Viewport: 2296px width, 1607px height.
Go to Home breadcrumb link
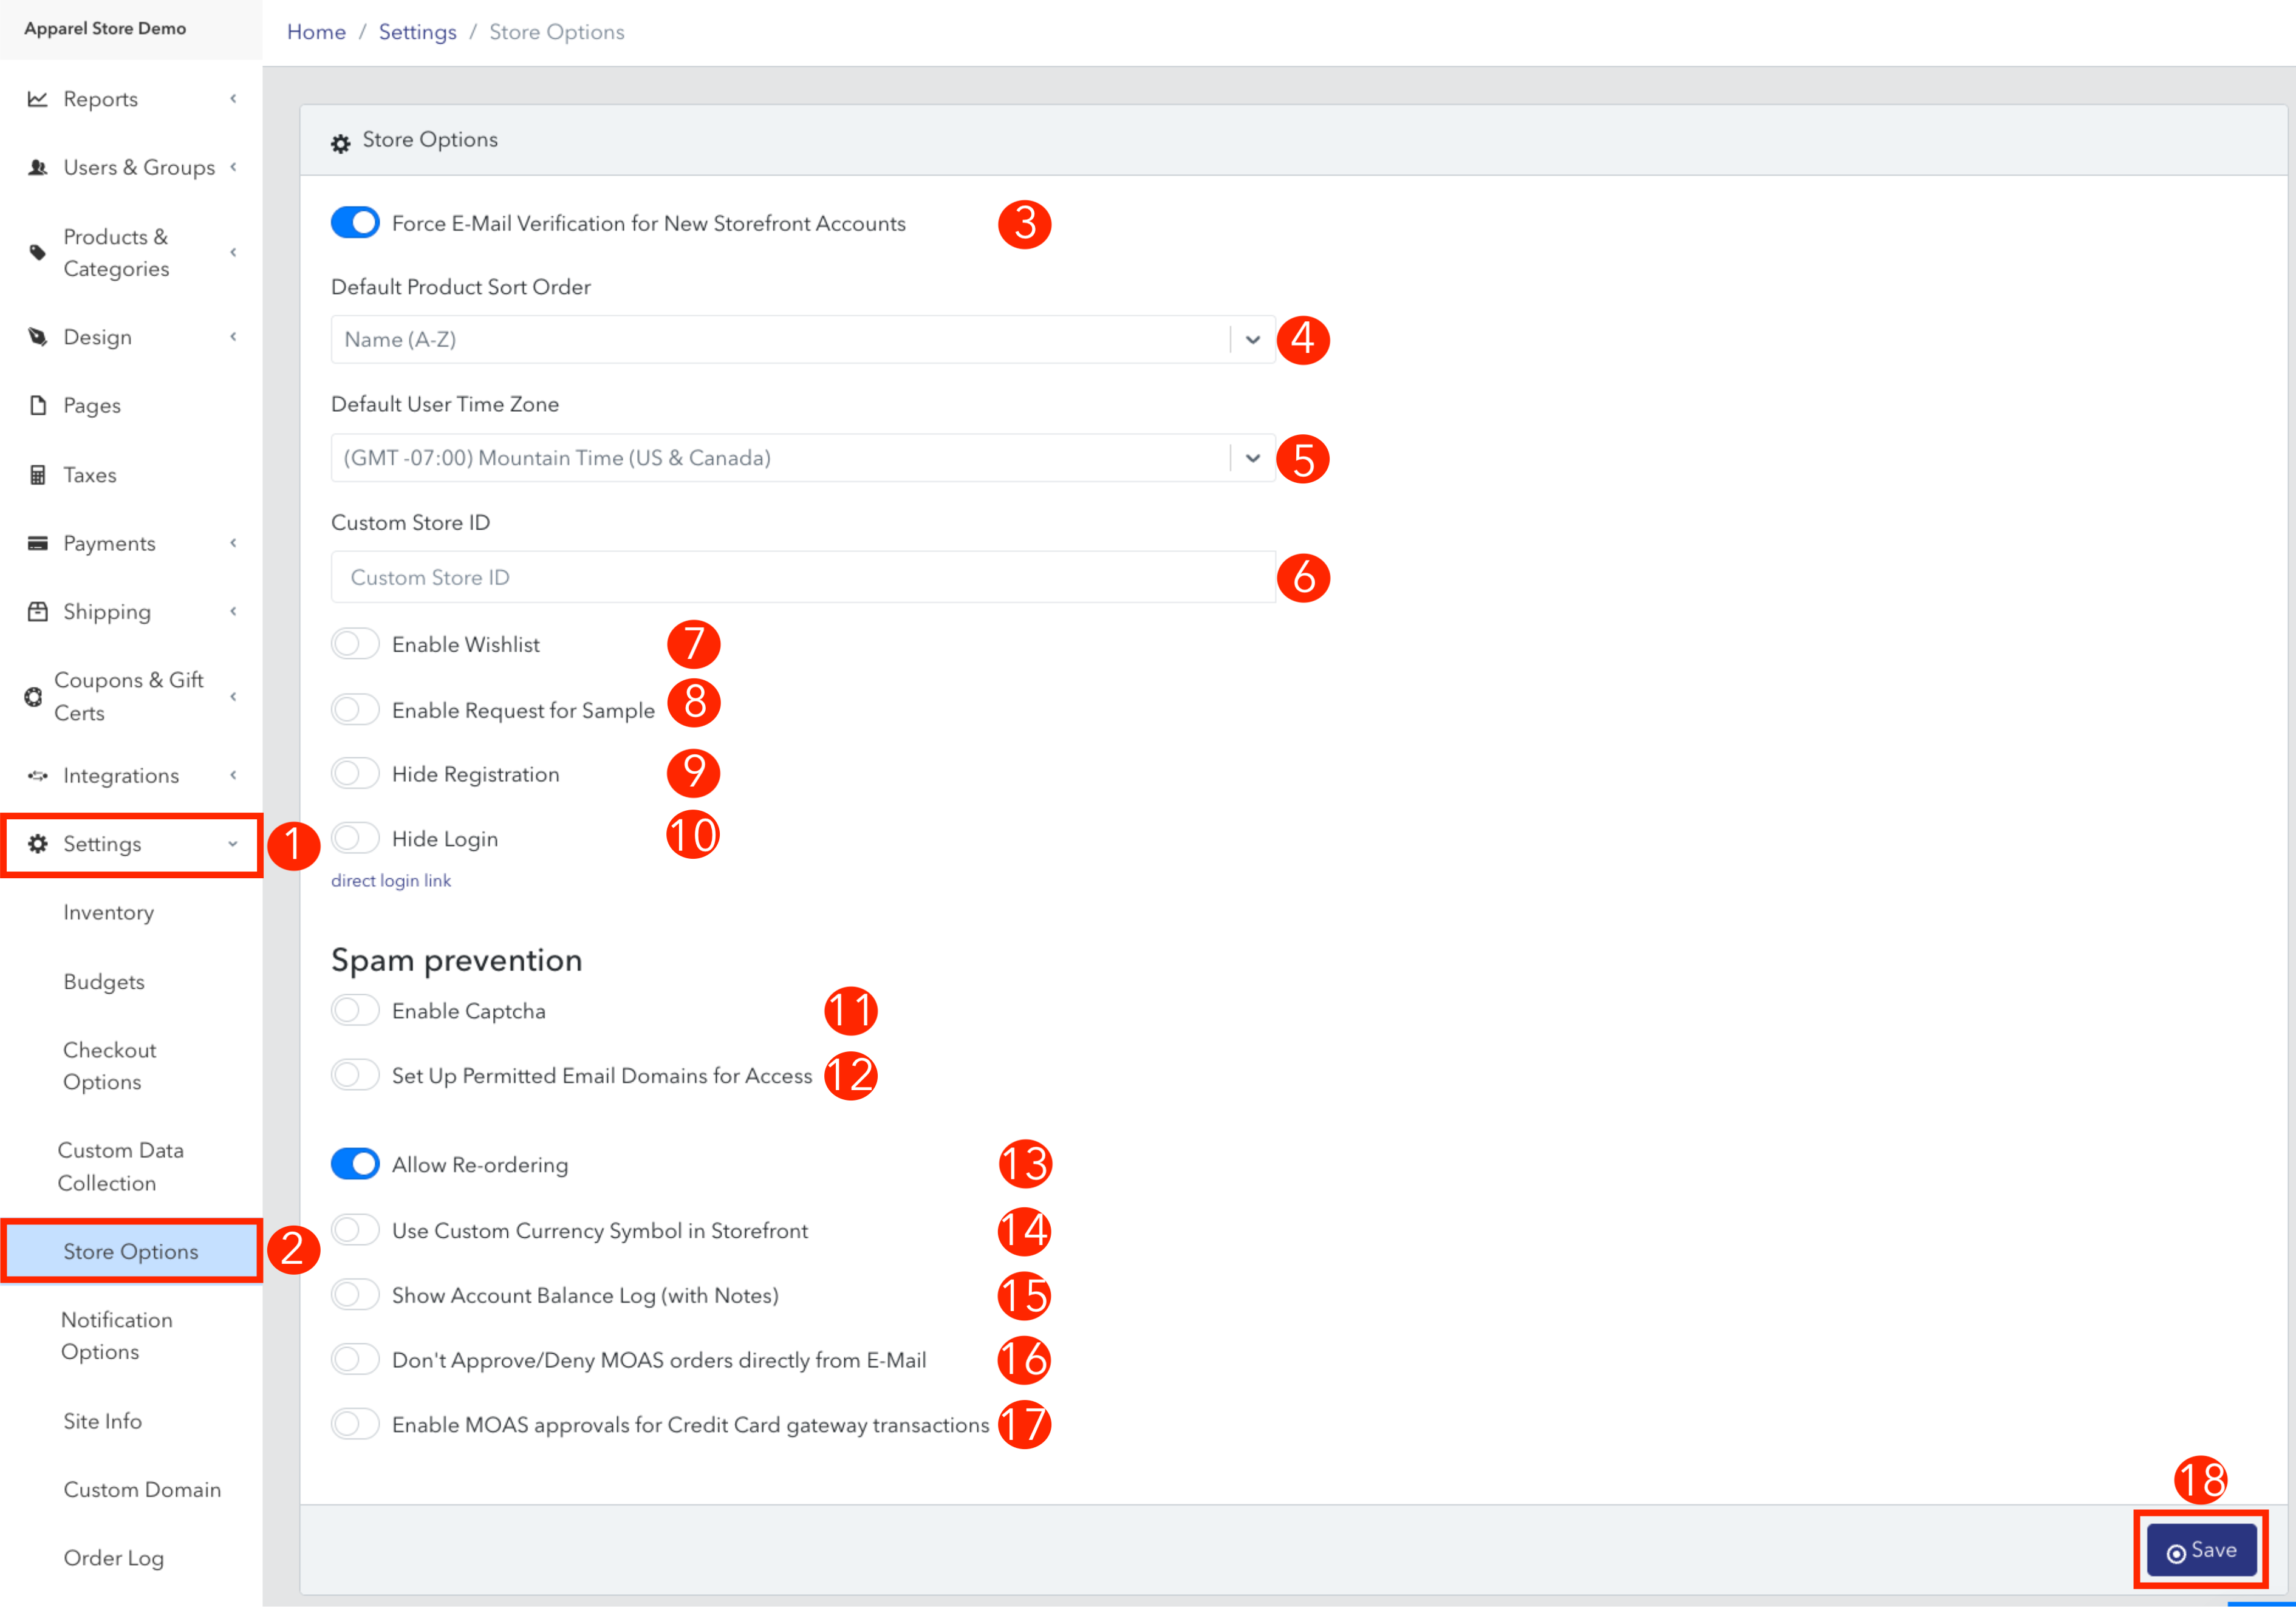click(x=316, y=32)
